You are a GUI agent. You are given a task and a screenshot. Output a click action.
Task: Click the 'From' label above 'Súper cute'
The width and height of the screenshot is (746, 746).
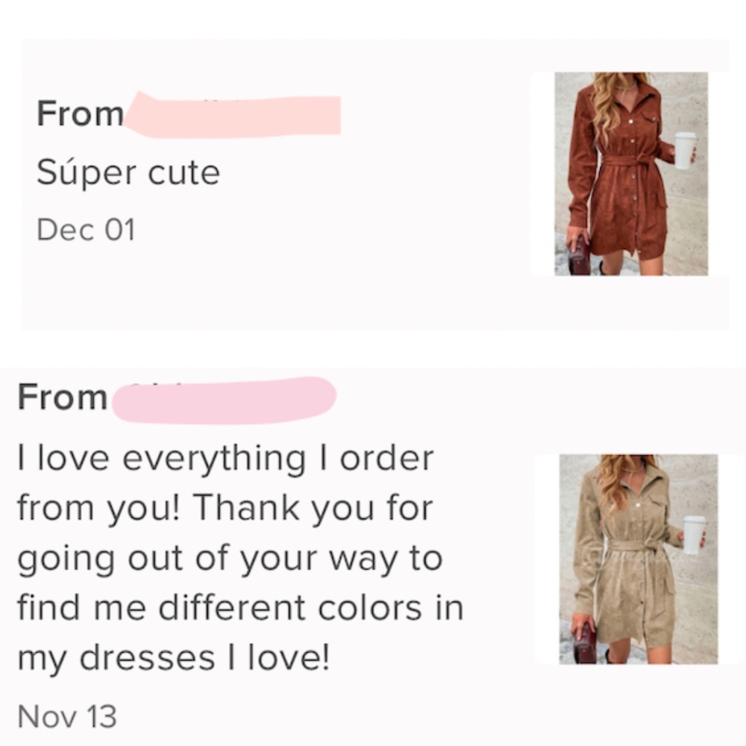pos(81,114)
